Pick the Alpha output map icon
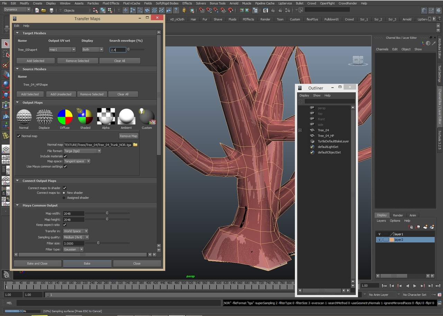This screenshot has height=316, width=443. (x=106, y=117)
